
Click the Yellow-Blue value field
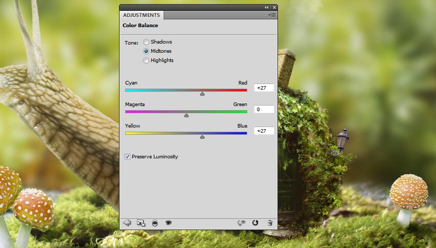pyautogui.click(x=264, y=131)
